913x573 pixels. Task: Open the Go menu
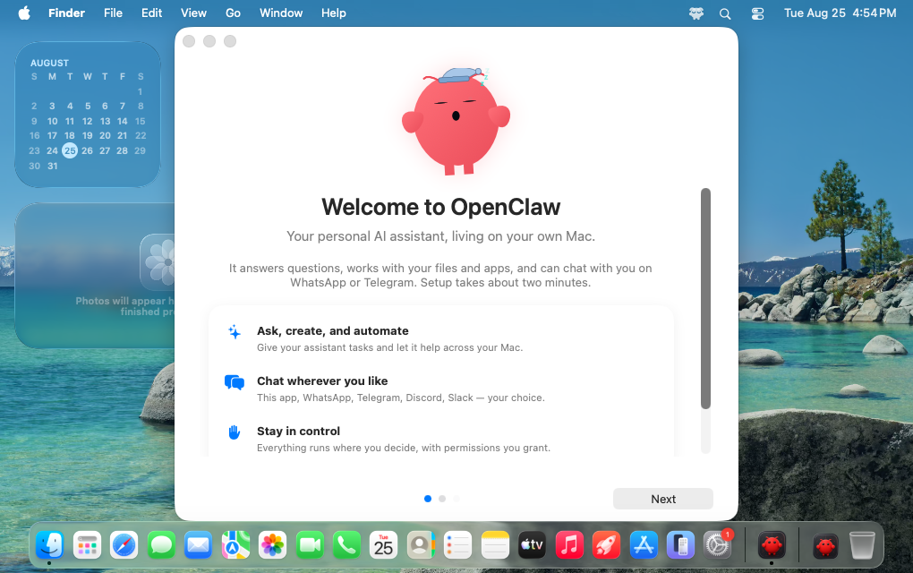(x=233, y=13)
